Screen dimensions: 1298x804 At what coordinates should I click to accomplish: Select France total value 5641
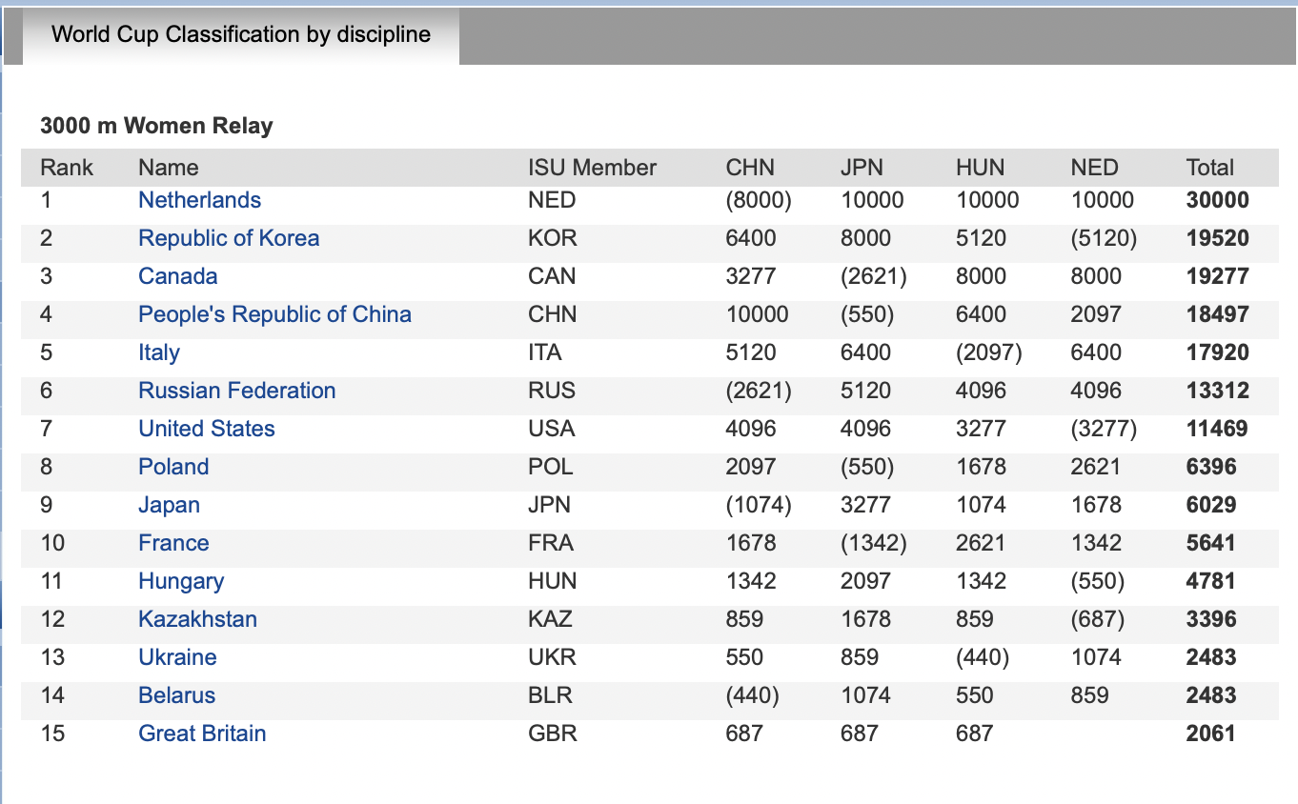point(1211,543)
